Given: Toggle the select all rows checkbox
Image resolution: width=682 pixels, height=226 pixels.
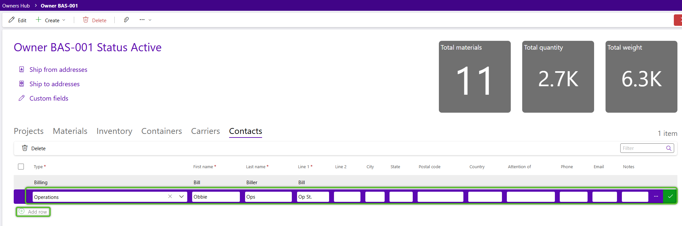Looking at the screenshot, I should 21,167.
